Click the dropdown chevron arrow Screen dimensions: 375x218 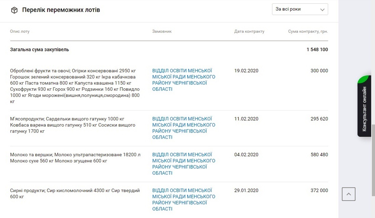pos(322,10)
